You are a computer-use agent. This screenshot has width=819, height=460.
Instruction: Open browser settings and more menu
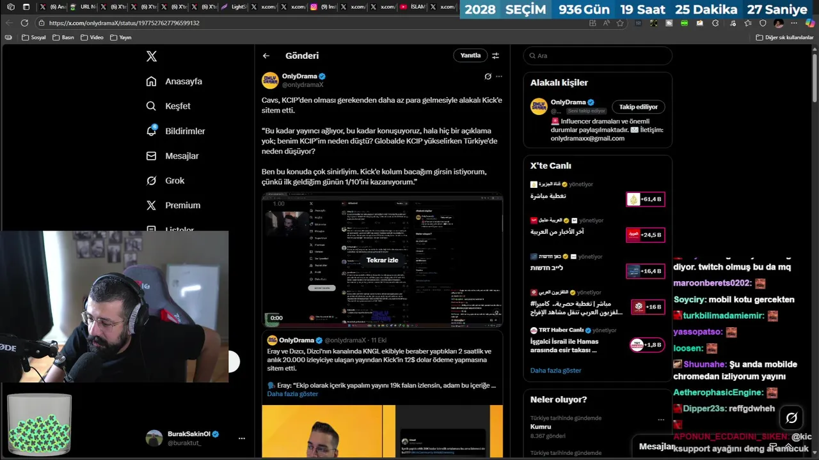(794, 23)
